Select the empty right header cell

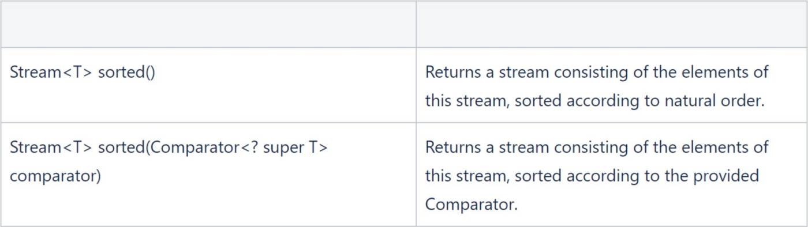pos(612,24)
